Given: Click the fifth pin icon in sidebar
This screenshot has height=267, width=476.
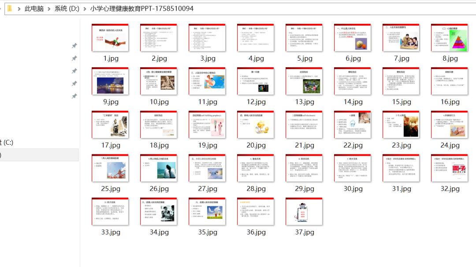Looking at the screenshot, I should click(x=74, y=96).
